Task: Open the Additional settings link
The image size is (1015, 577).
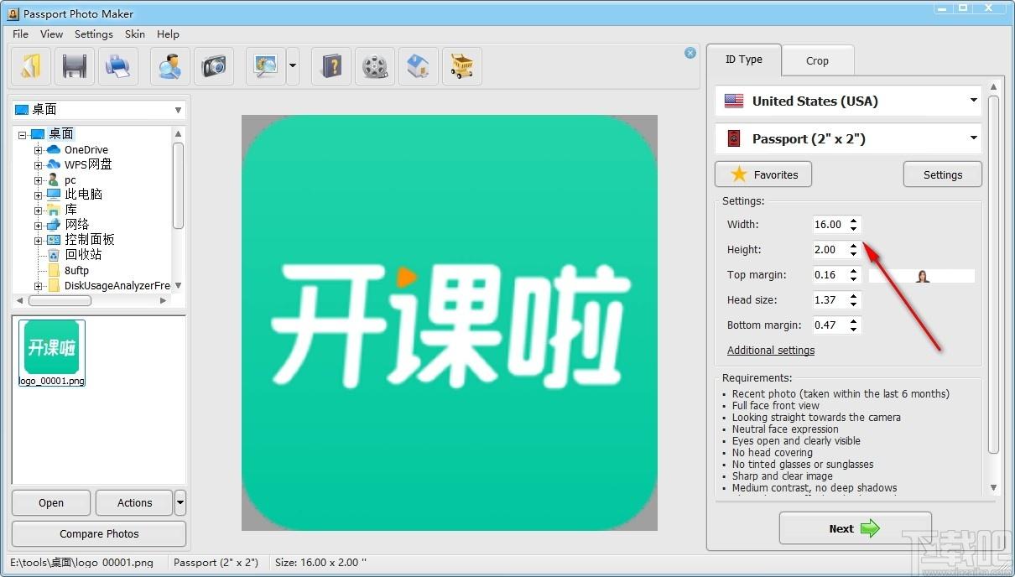Action: (771, 351)
